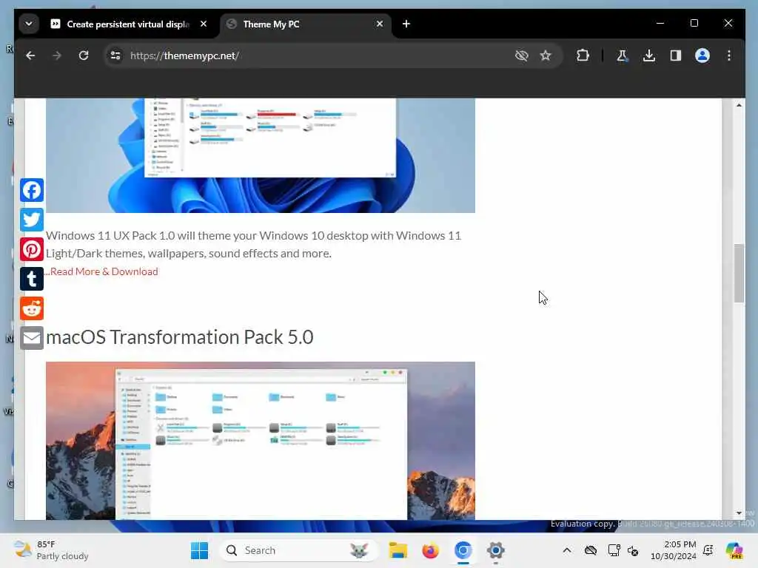Close the Create persistent virtual display tab
The width and height of the screenshot is (758, 568).
tap(204, 24)
